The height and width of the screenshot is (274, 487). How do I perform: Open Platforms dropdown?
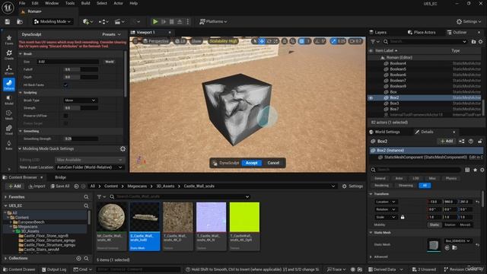[x=213, y=21]
